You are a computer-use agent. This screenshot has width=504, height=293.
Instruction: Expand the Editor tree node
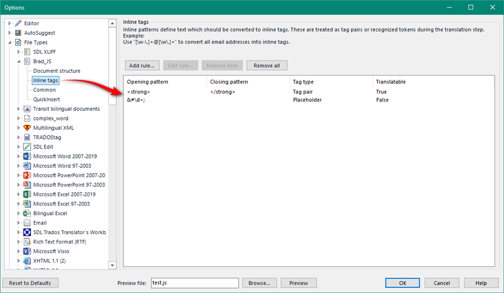[x=10, y=24]
